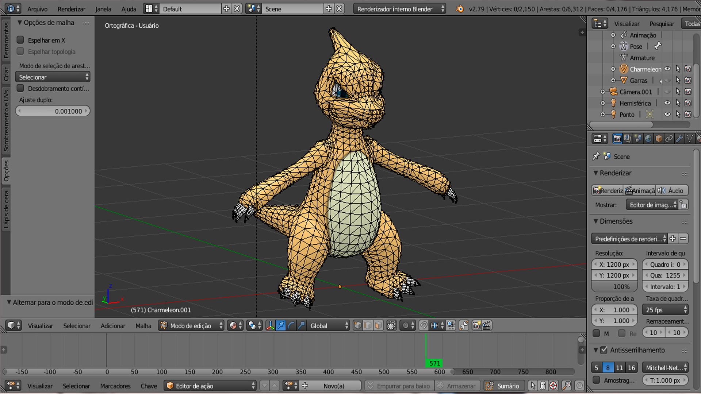Open the Malha menu in 3D view
Screen dimensions: 701x394
coord(143,326)
